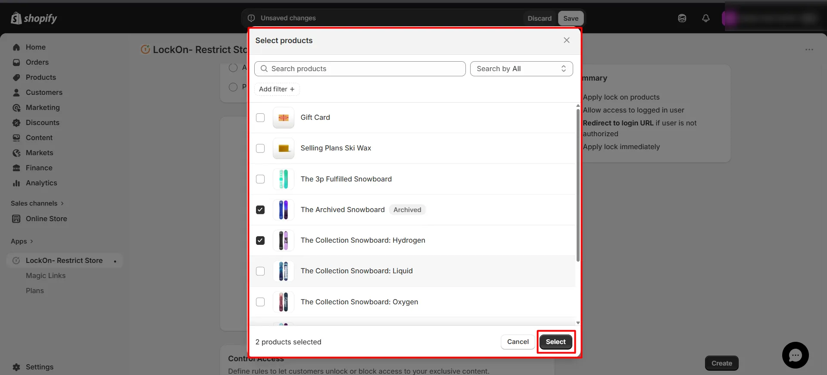Select the second radio option starting with P
827x375 pixels.
point(233,87)
